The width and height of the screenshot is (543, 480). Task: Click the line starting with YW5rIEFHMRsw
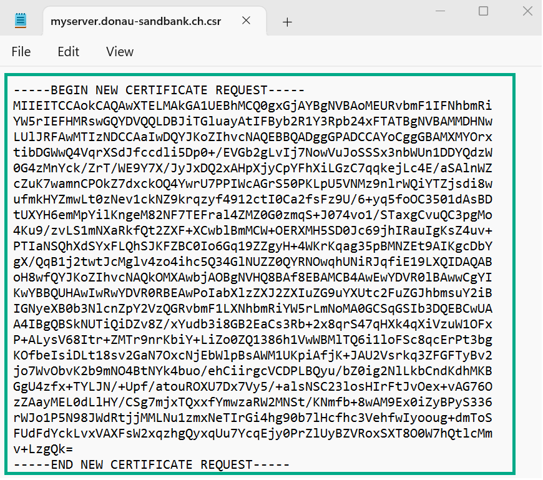[253, 121]
